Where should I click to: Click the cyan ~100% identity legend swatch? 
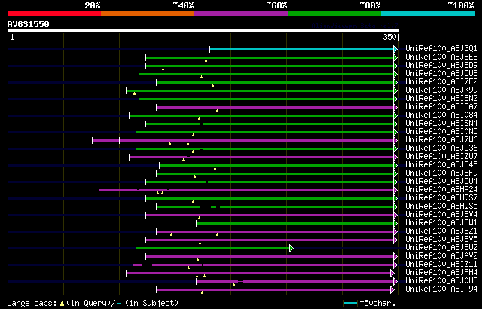tap(429, 14)
